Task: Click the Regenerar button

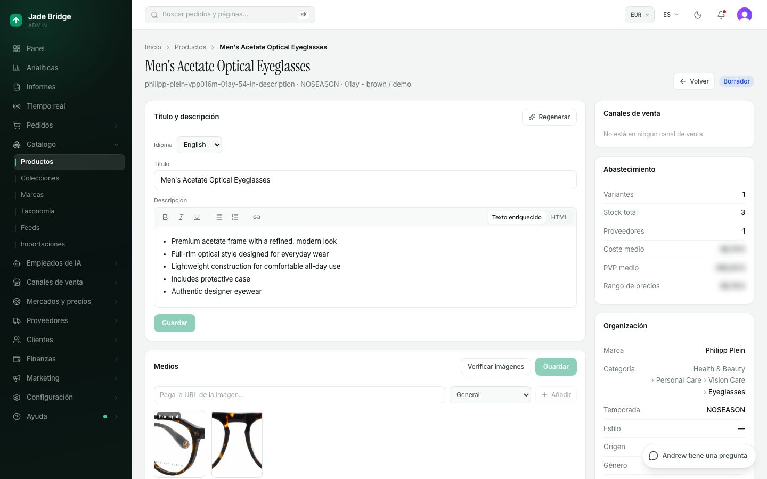Action: [x=549, y=117]
